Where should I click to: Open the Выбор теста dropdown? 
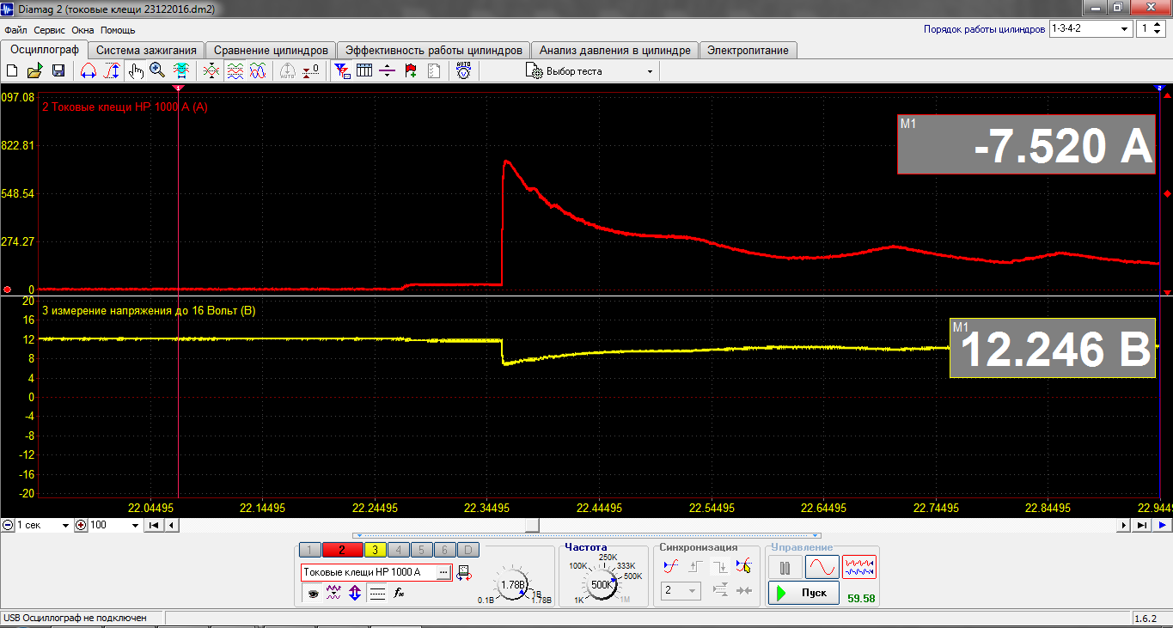point(590,71)
